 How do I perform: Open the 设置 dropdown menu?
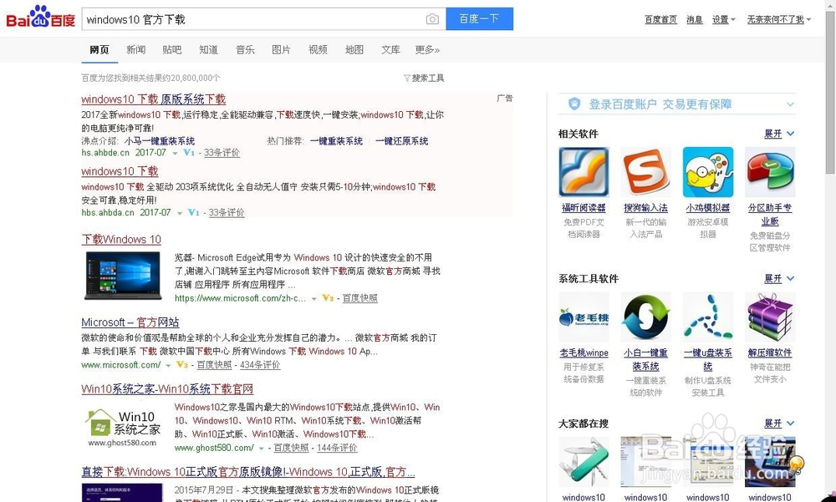tap(723, 20)
